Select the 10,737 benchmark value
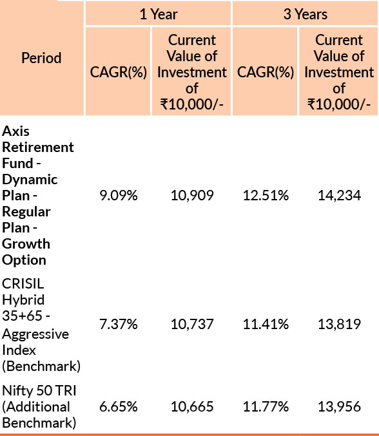This screenshot has height=436, width=379. [x=192, y=324]
